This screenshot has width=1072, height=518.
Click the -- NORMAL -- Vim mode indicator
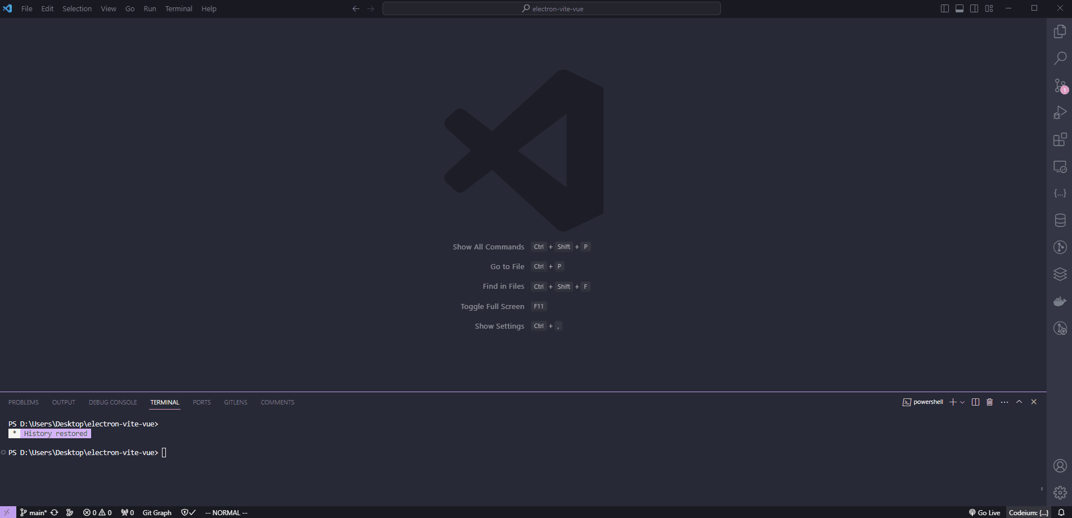point(226,512)
